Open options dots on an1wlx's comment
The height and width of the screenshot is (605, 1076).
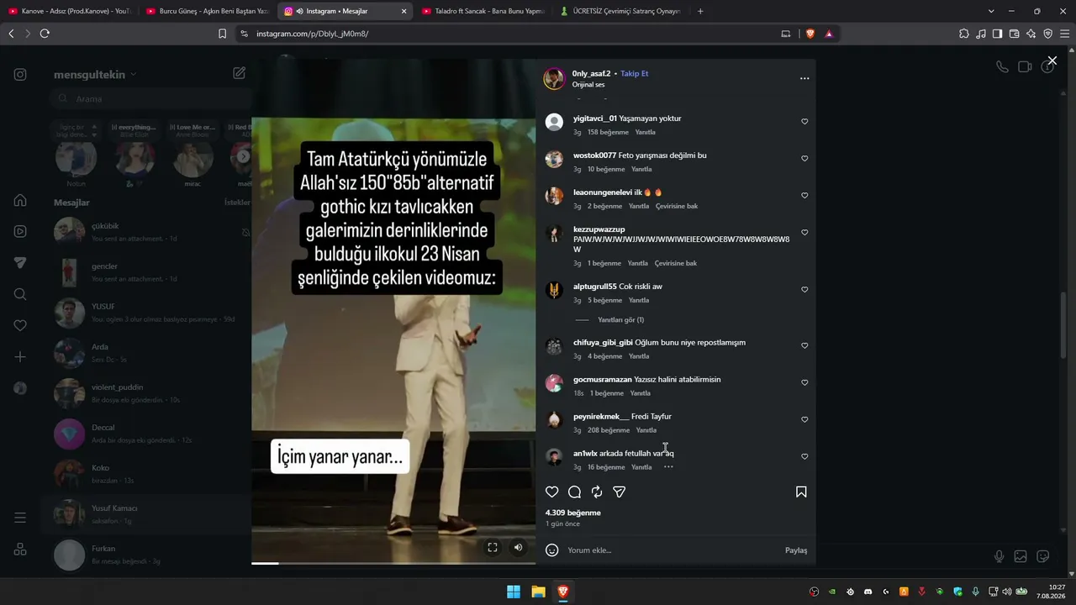668,467
